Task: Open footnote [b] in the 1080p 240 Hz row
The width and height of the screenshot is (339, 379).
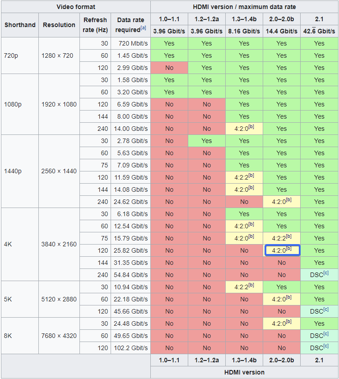Action: coord(251,127)
